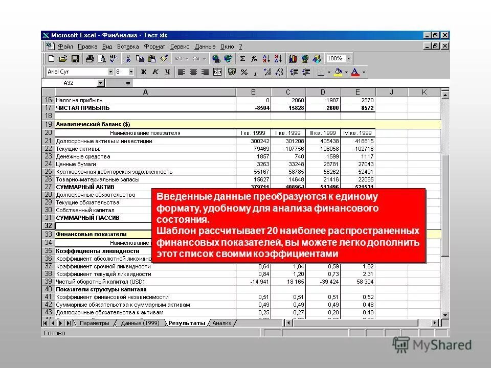Open the Drawing toolbar icon
Viewport: 491px width, 368px height.
tap(317, 58)
